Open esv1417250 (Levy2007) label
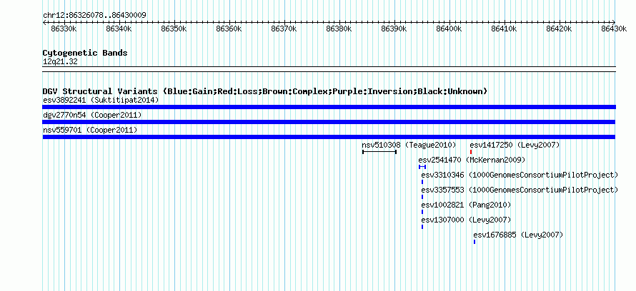 pos(515,145)
